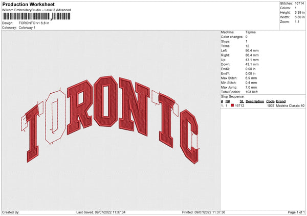Click the Total Bobbin value 103.84ft
Screen dimensions: 307x216
coord(251,92)
